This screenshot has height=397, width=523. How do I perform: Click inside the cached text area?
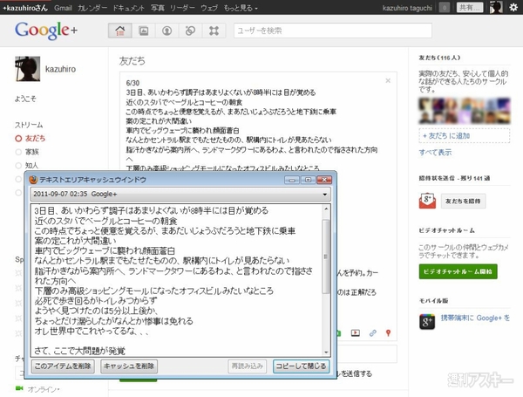pos(176,280)
